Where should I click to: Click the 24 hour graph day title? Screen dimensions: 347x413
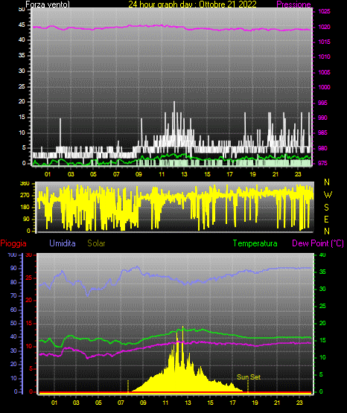tap(192, 4)
